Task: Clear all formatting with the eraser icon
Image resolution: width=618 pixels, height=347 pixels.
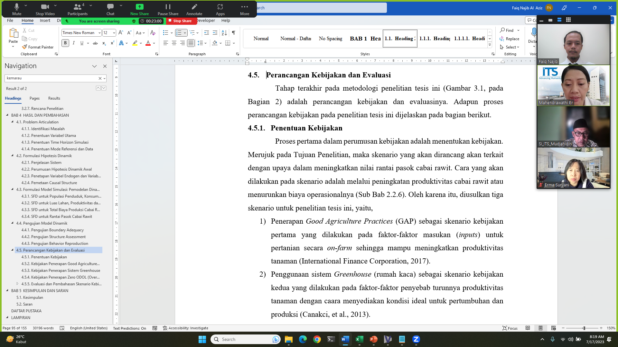Action: click(x=153, y=32)
